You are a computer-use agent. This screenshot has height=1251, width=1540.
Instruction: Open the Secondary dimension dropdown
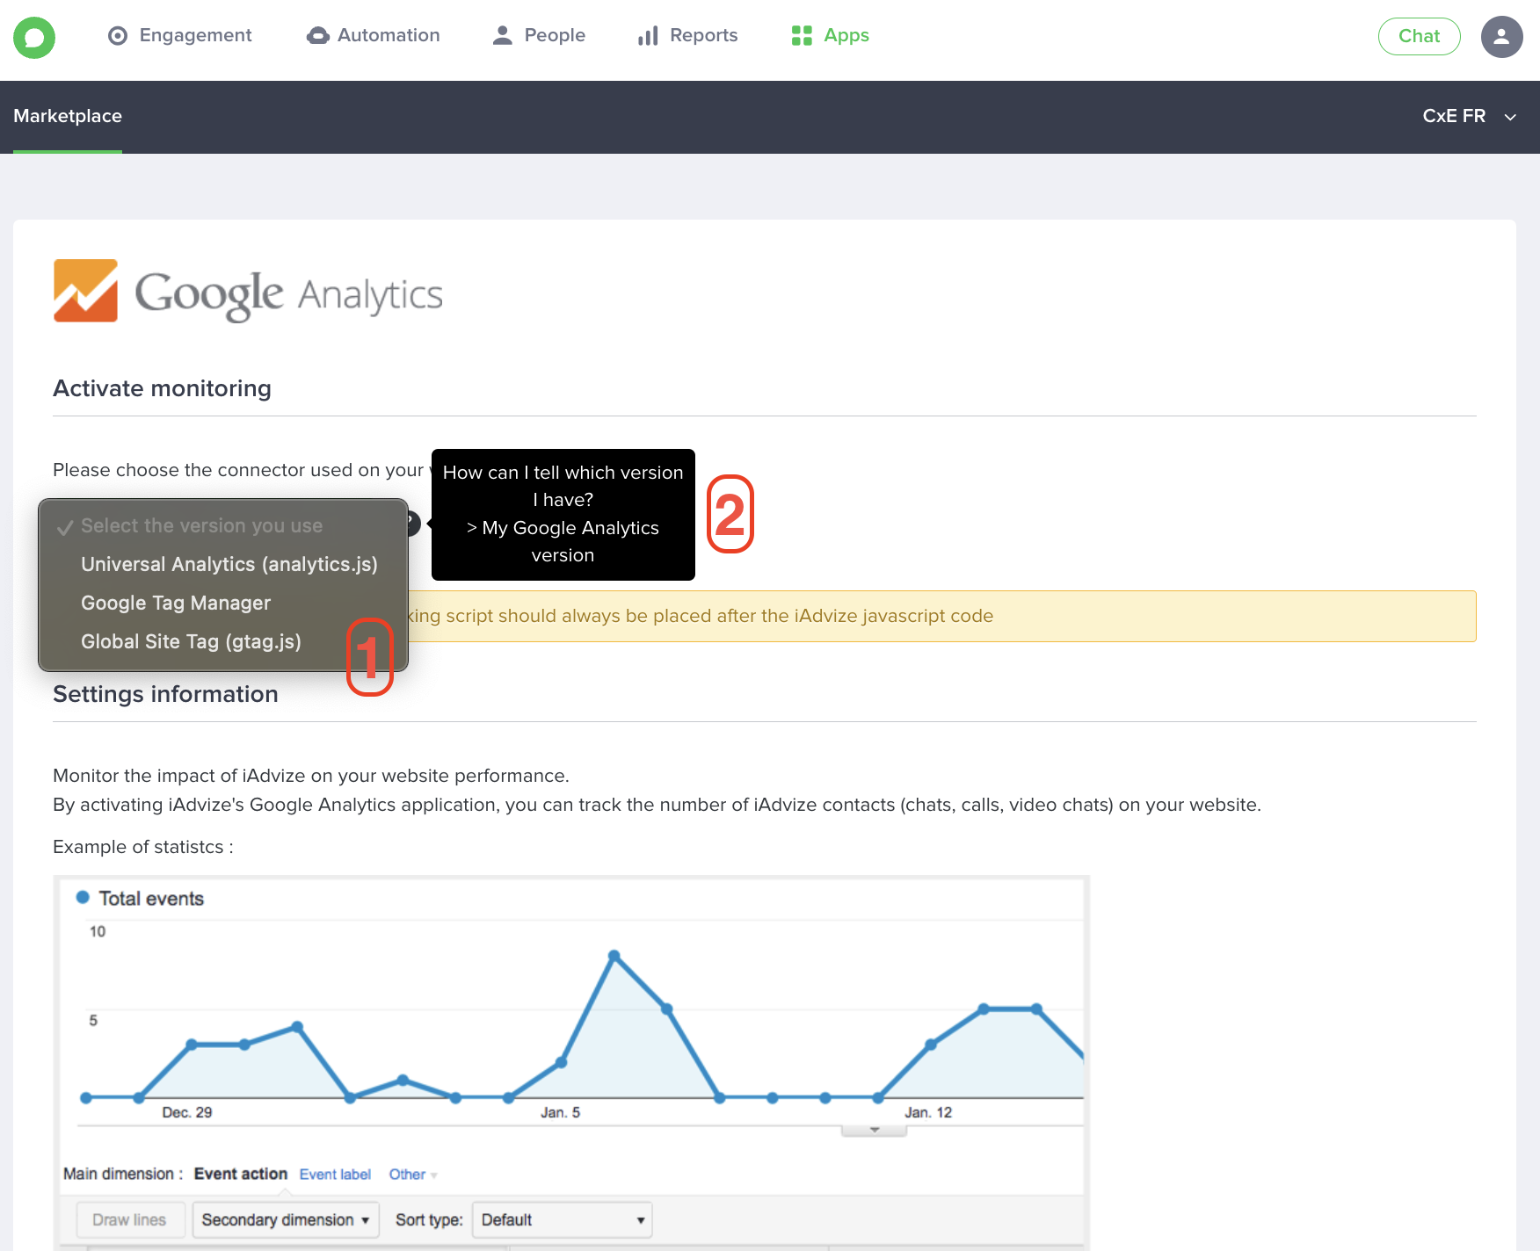pos(285,1219)
